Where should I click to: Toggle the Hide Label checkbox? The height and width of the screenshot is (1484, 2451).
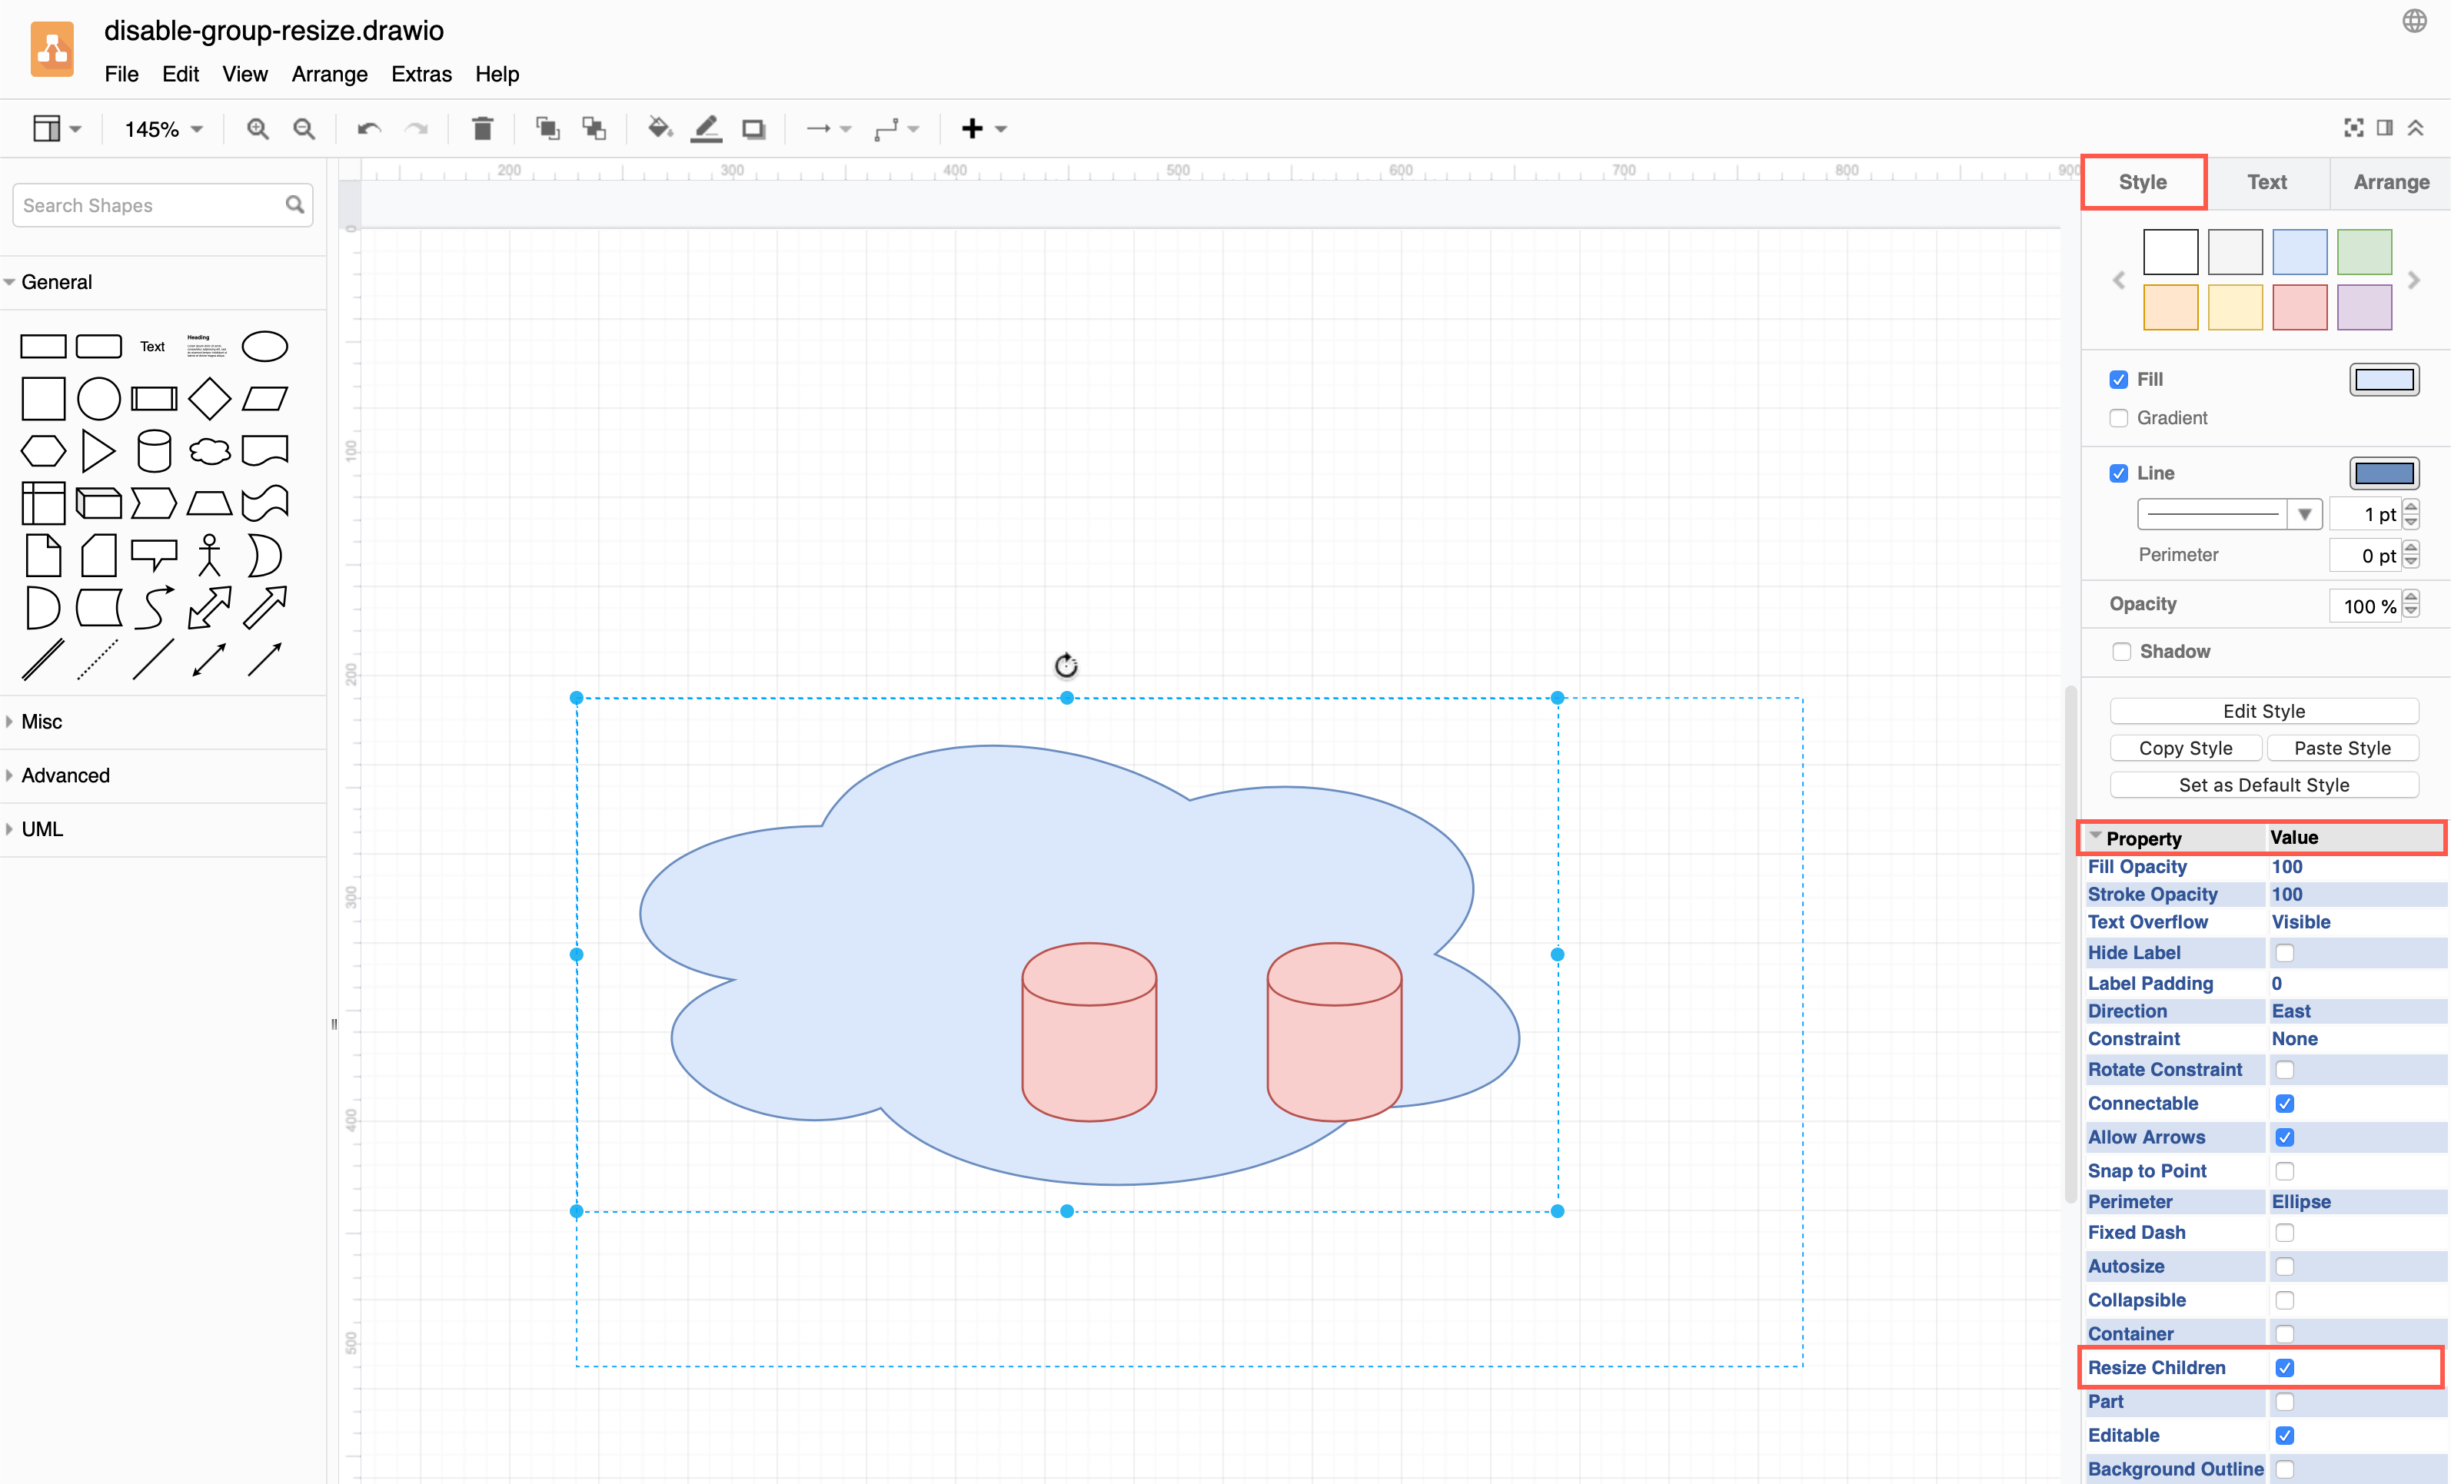point(2285,952)
